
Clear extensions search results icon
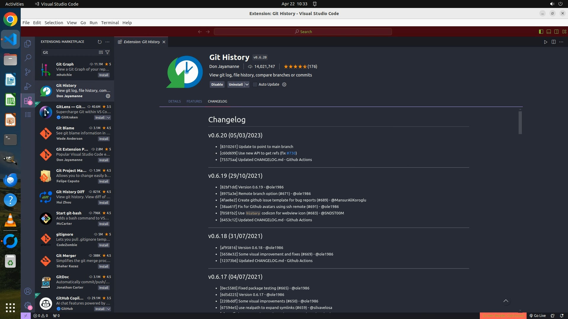point(101,52)
